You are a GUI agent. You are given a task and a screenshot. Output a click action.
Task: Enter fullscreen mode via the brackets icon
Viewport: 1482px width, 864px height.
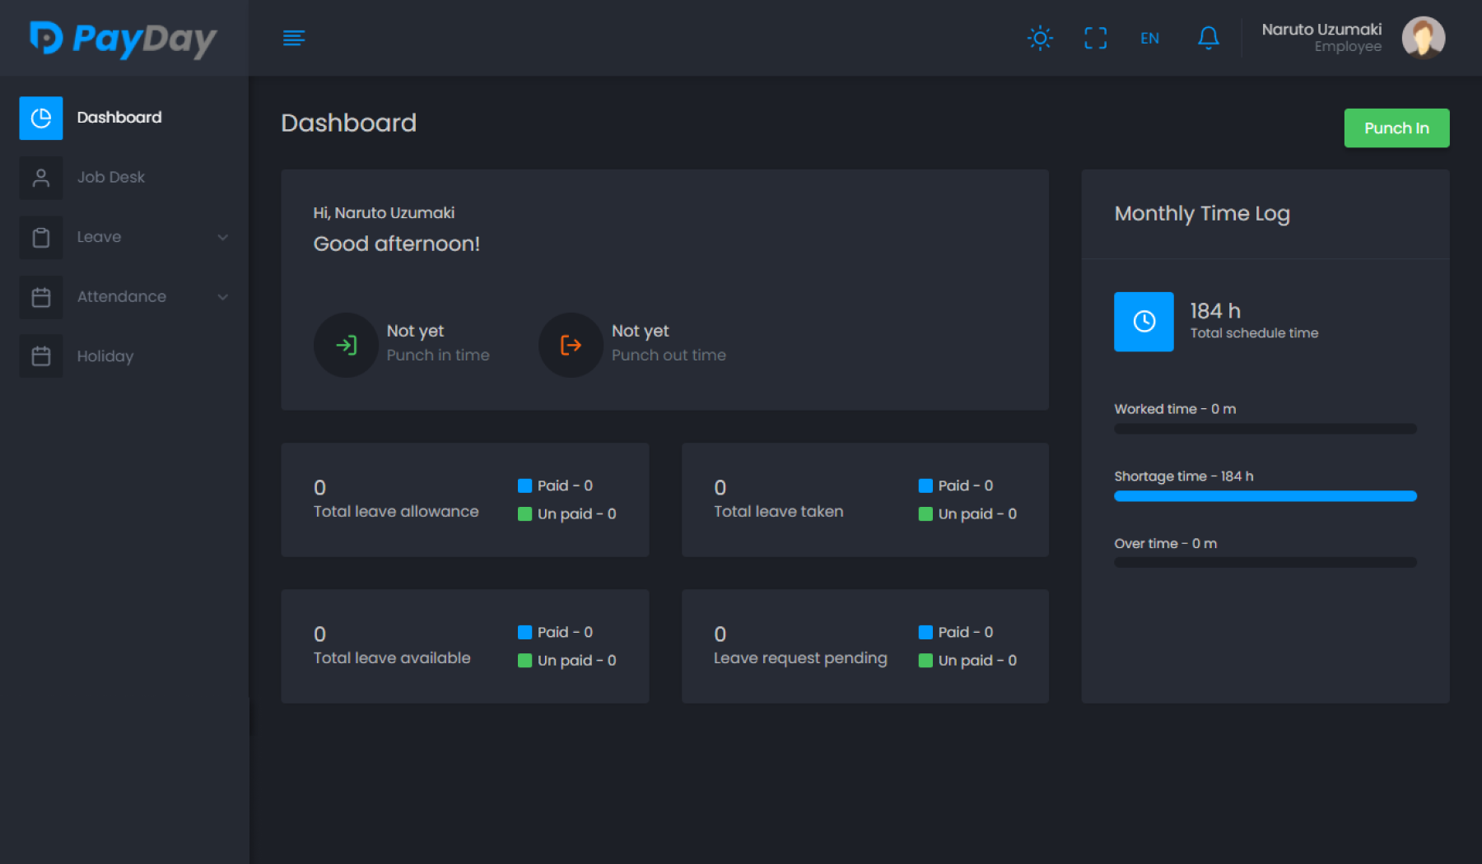pyautogui.click(x=1095, y=38)
